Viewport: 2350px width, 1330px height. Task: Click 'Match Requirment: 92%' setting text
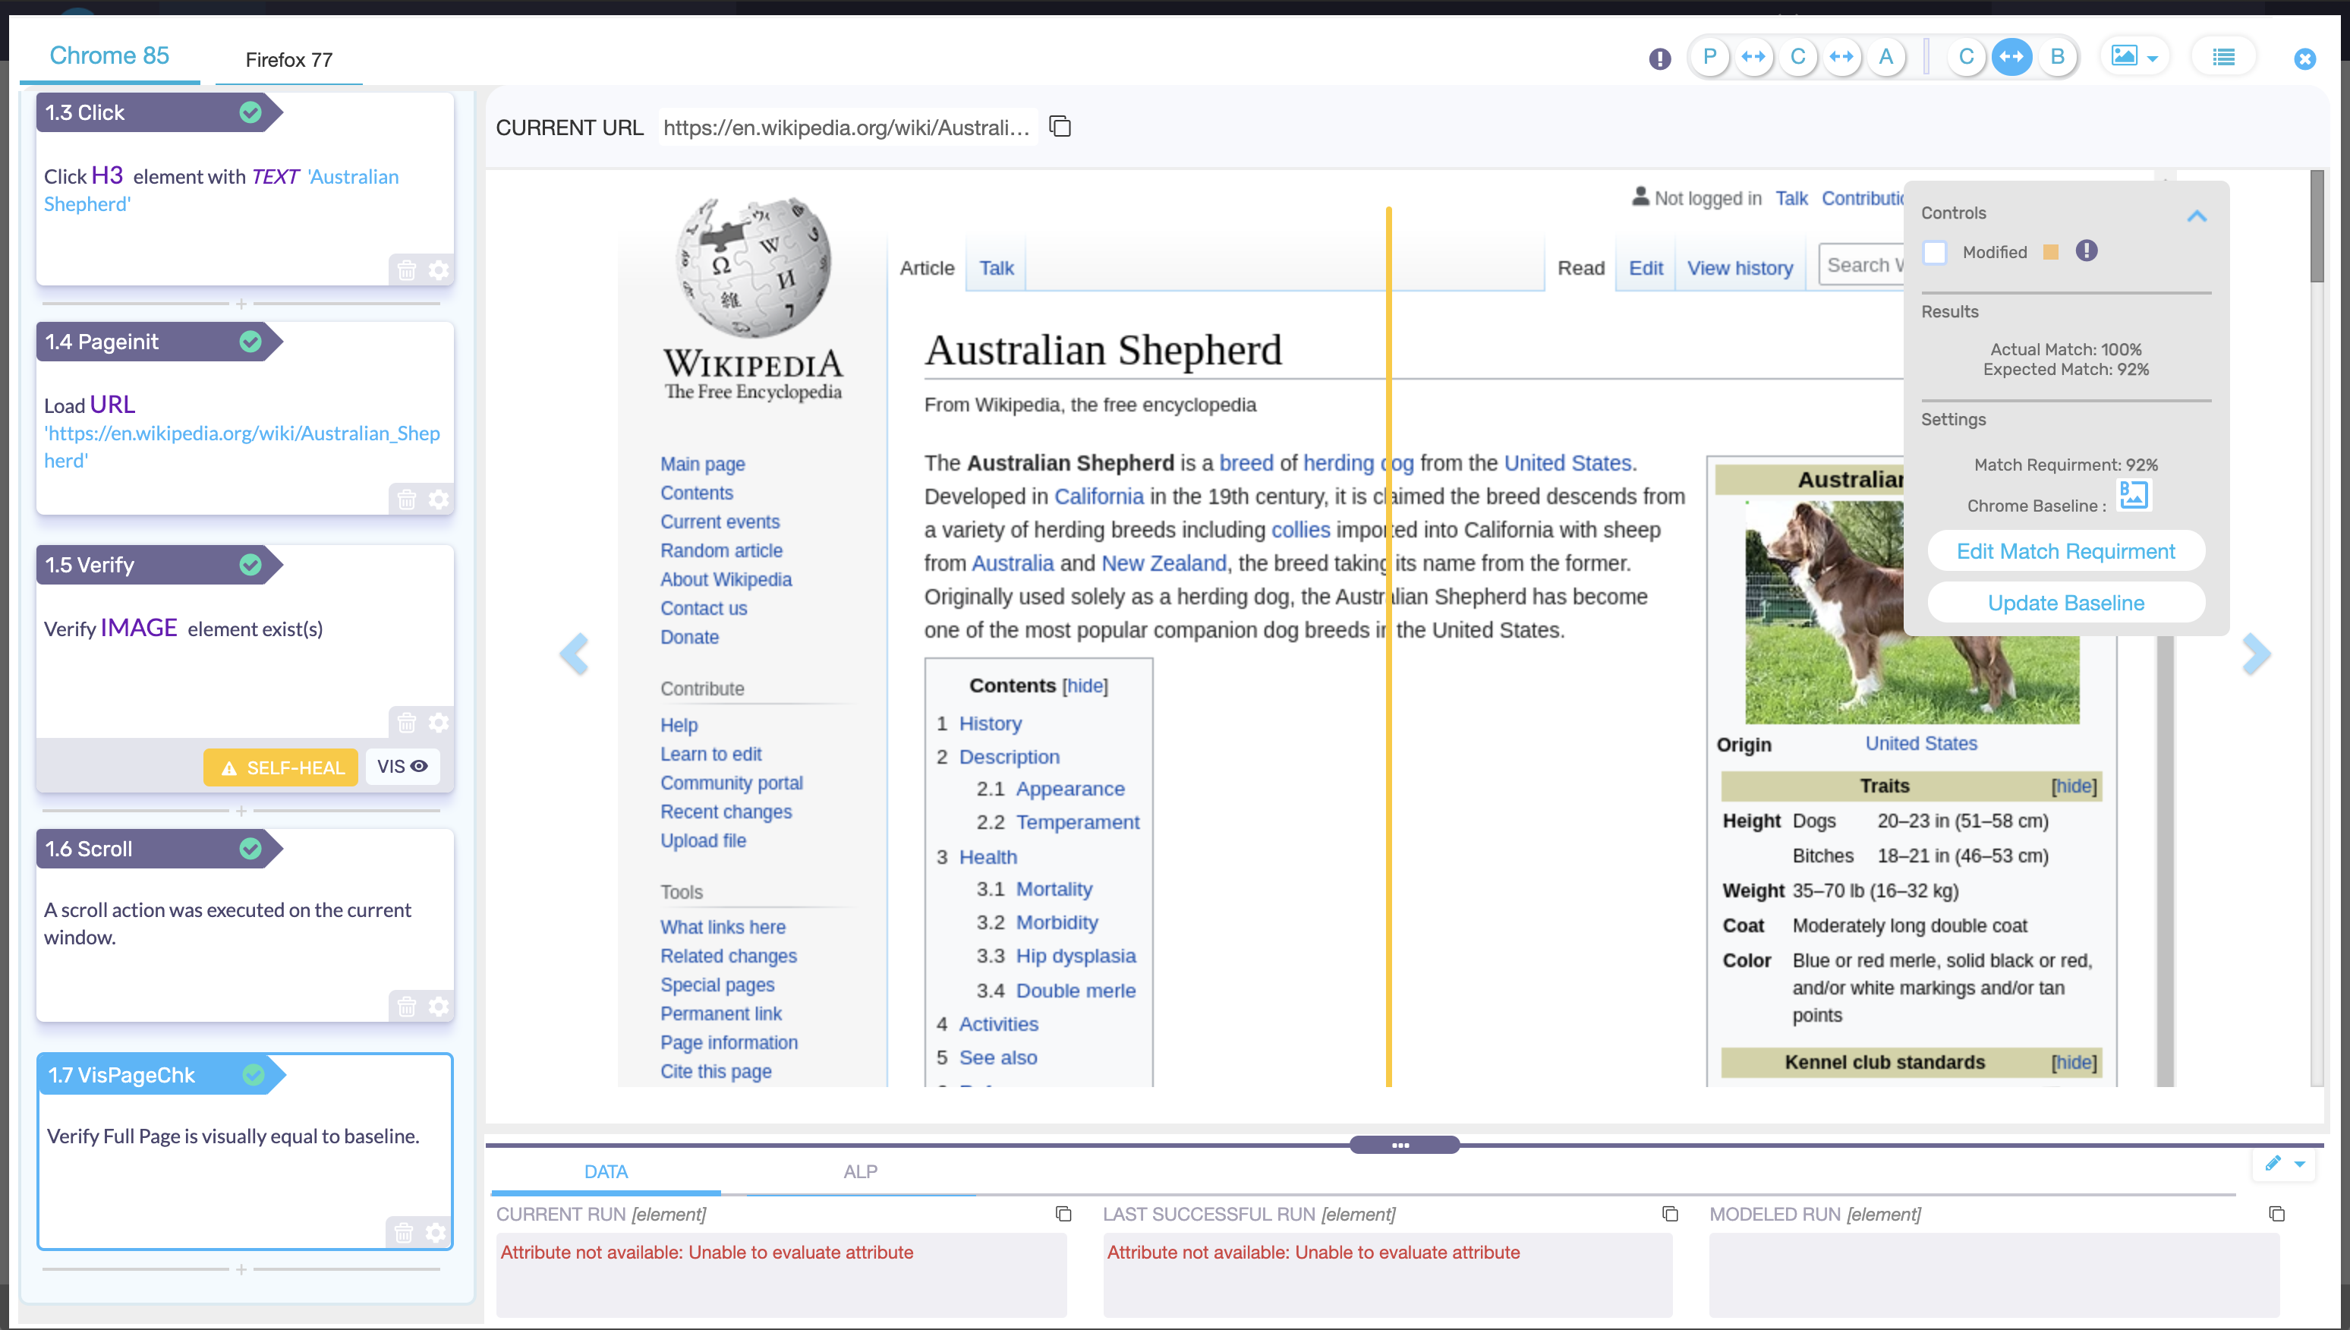pyautogui.click(x=2065, y=464)
